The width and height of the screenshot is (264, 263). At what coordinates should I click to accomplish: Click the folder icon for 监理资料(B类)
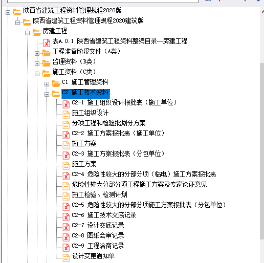click(46, 63)
